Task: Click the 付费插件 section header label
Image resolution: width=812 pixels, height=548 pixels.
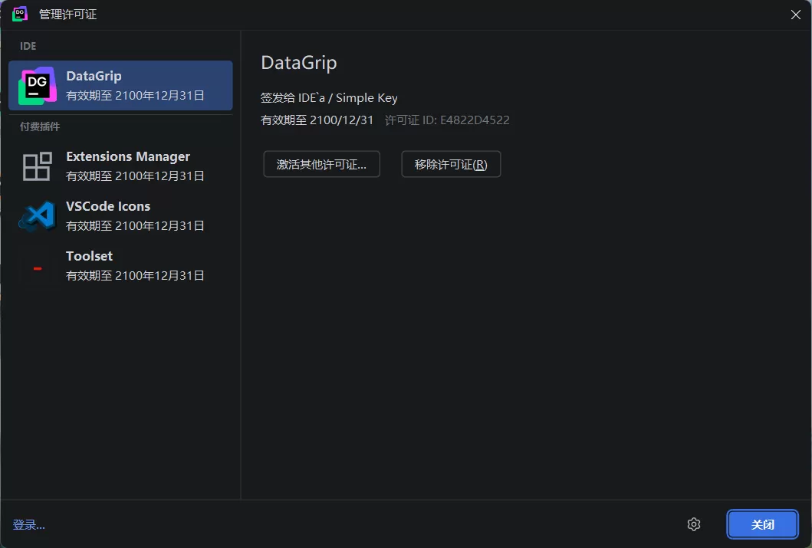Action: pyautogui.click(x=39, y=126)
